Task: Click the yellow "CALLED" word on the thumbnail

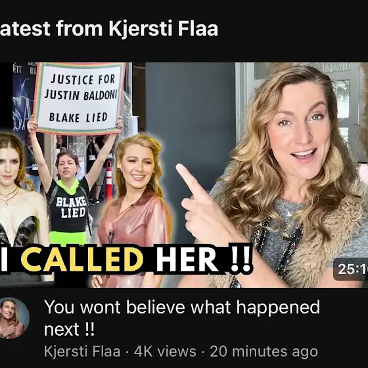Action: 82,259
